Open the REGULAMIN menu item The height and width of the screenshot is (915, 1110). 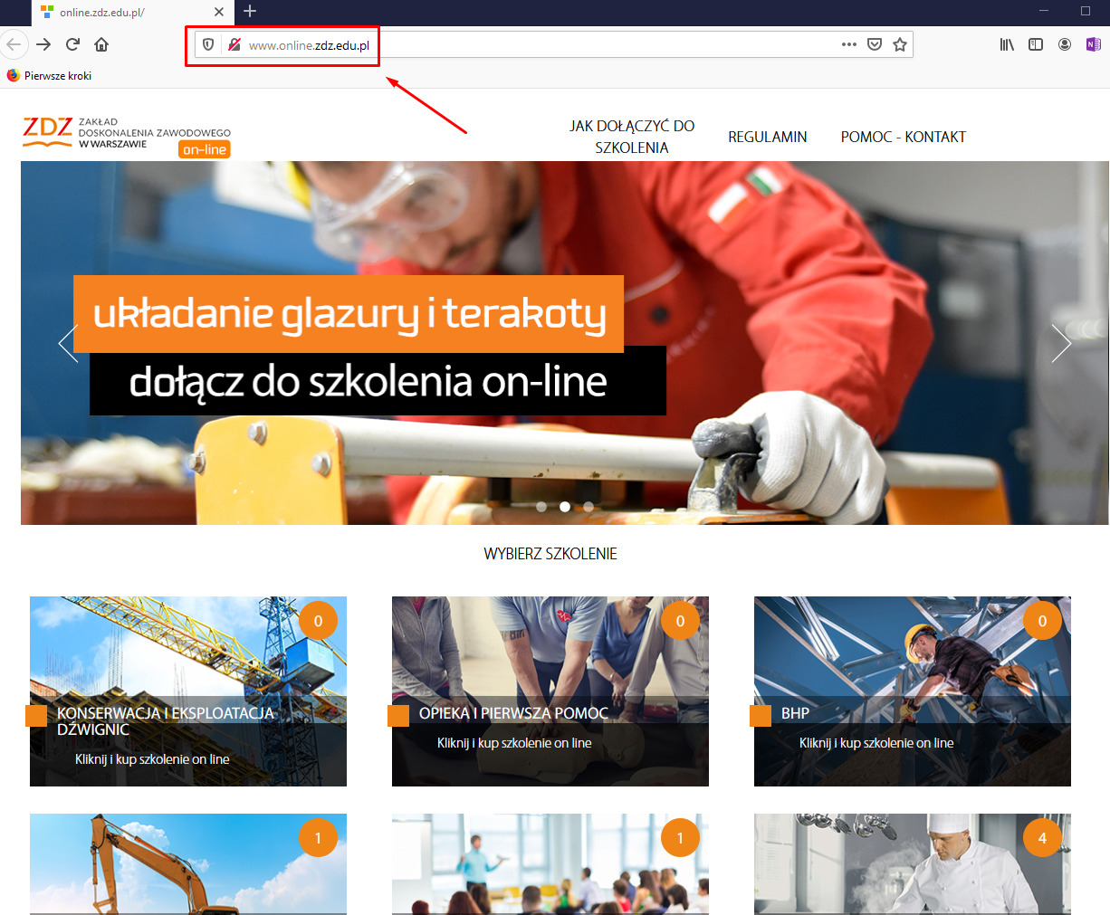pos(768,137)
